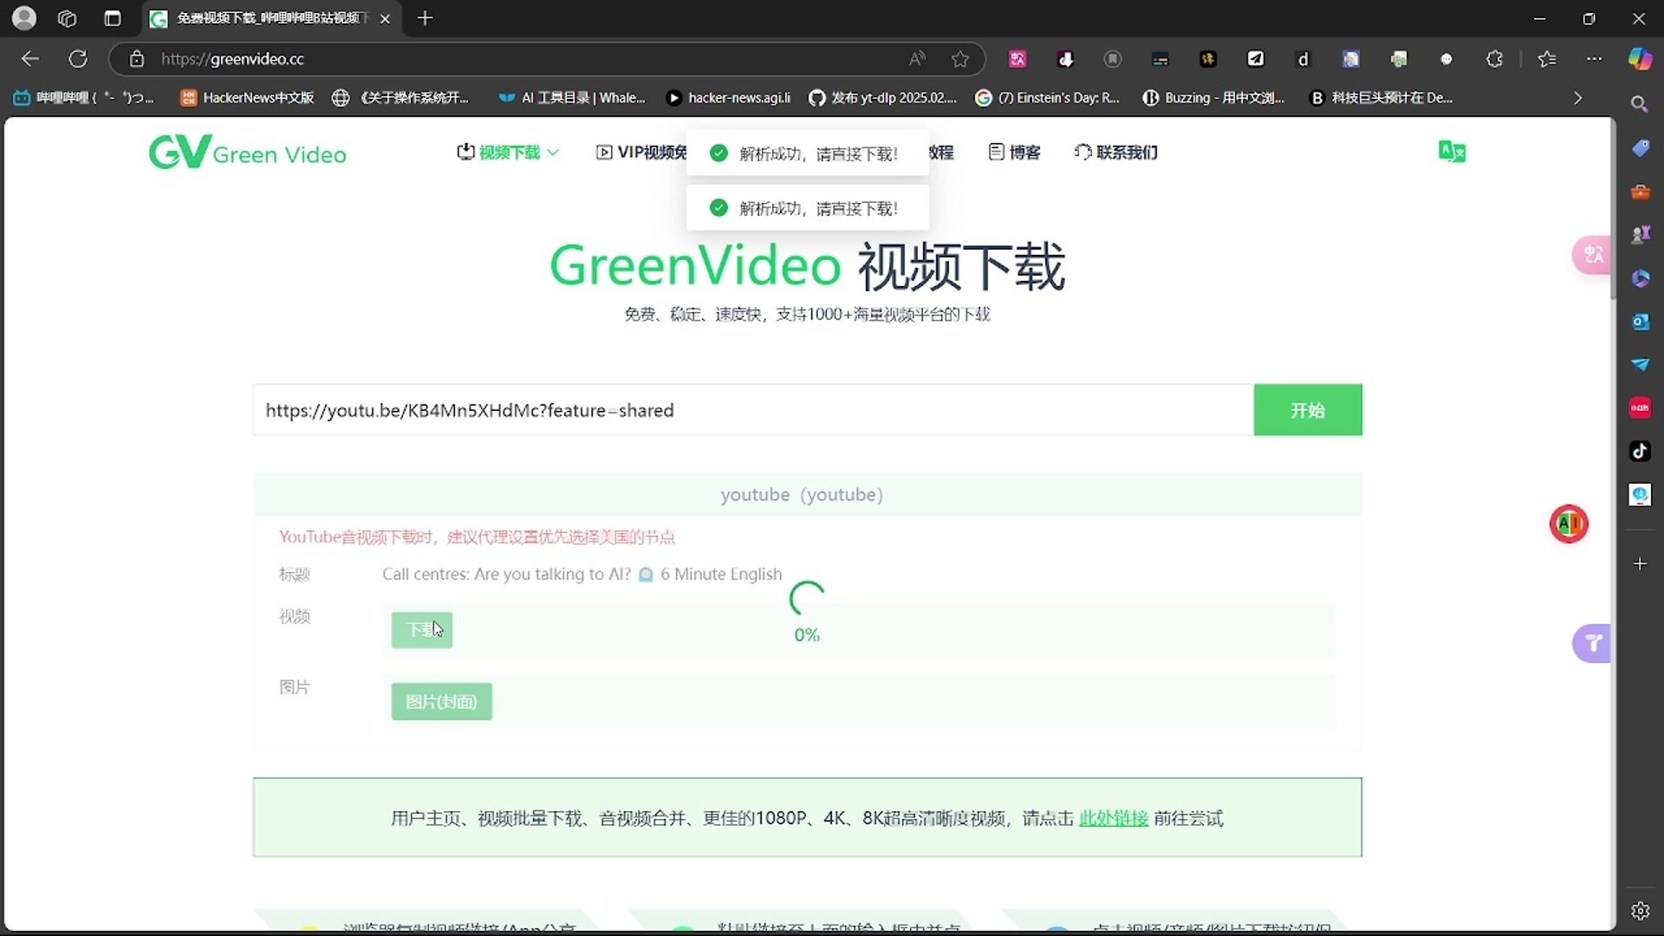
Task: Open the 发布 yt-dlp bookmark
Action: click(x=883, y=98)
